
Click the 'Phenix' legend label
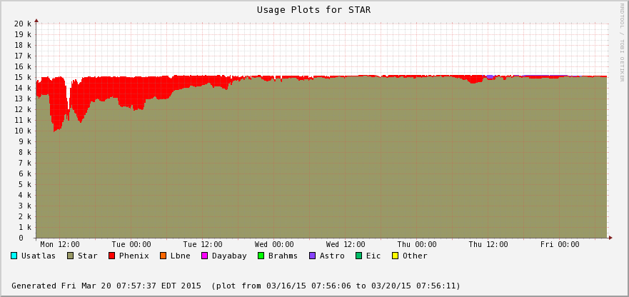[x=134, y=256]
